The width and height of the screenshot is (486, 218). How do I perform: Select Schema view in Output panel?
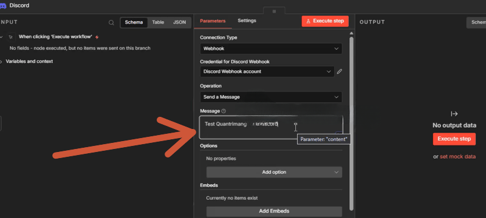coord(476,22)
